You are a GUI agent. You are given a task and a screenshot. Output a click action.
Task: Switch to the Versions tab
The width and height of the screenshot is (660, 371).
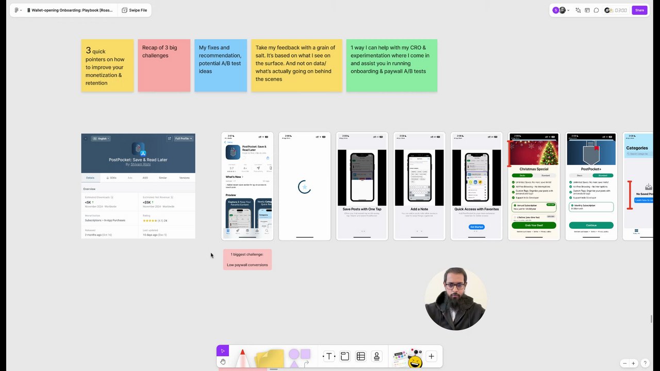click(184, 178)
